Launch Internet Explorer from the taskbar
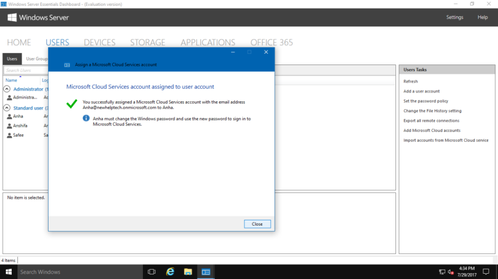Screen dimensions: 498x279 coord(170,272)
